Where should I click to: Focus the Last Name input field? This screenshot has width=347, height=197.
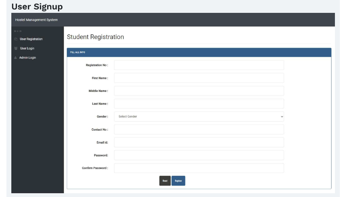[199, 104]
